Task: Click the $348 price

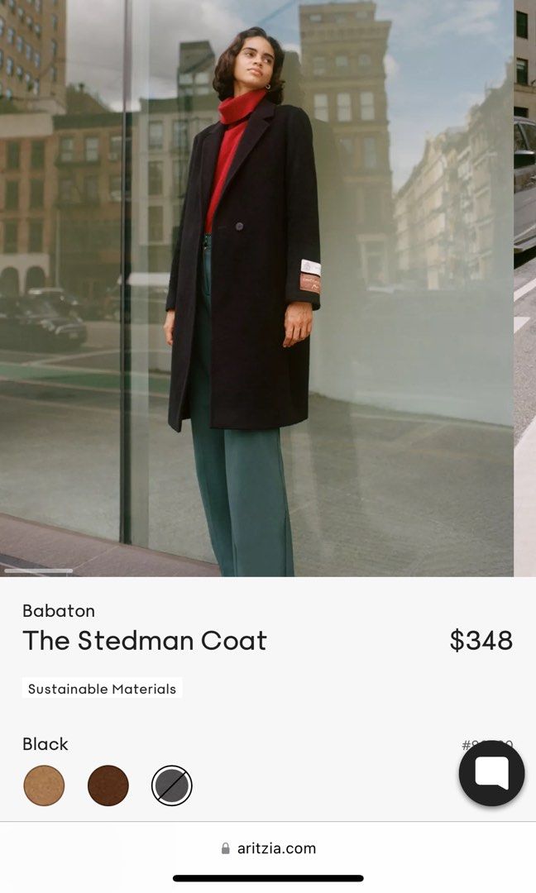Action: 481,641
